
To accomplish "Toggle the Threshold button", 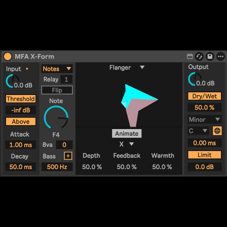I will point(20,99).
